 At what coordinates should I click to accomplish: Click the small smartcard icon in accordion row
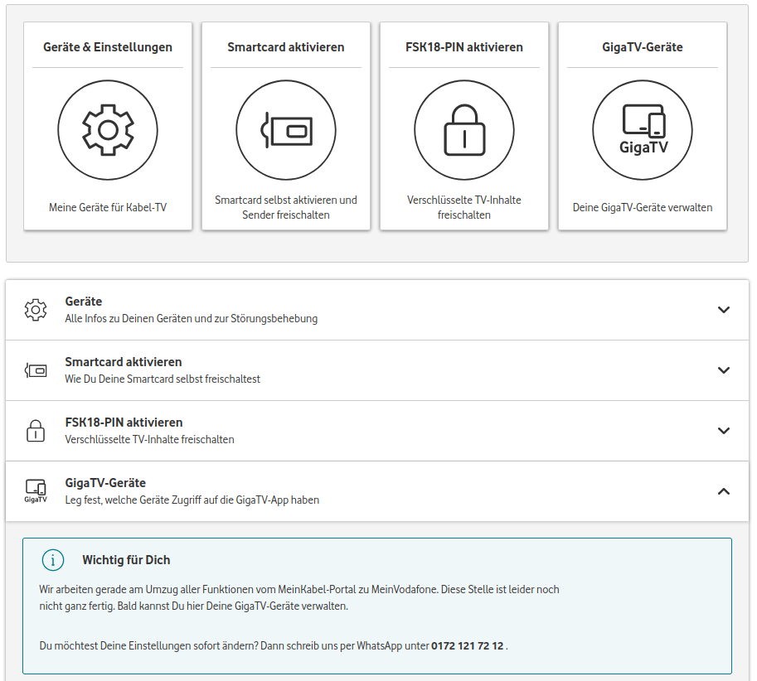(x=36, y=370)
